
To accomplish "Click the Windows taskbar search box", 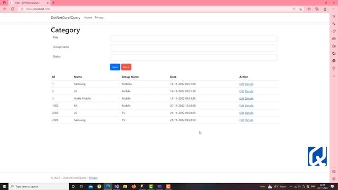I will (39, 186).
